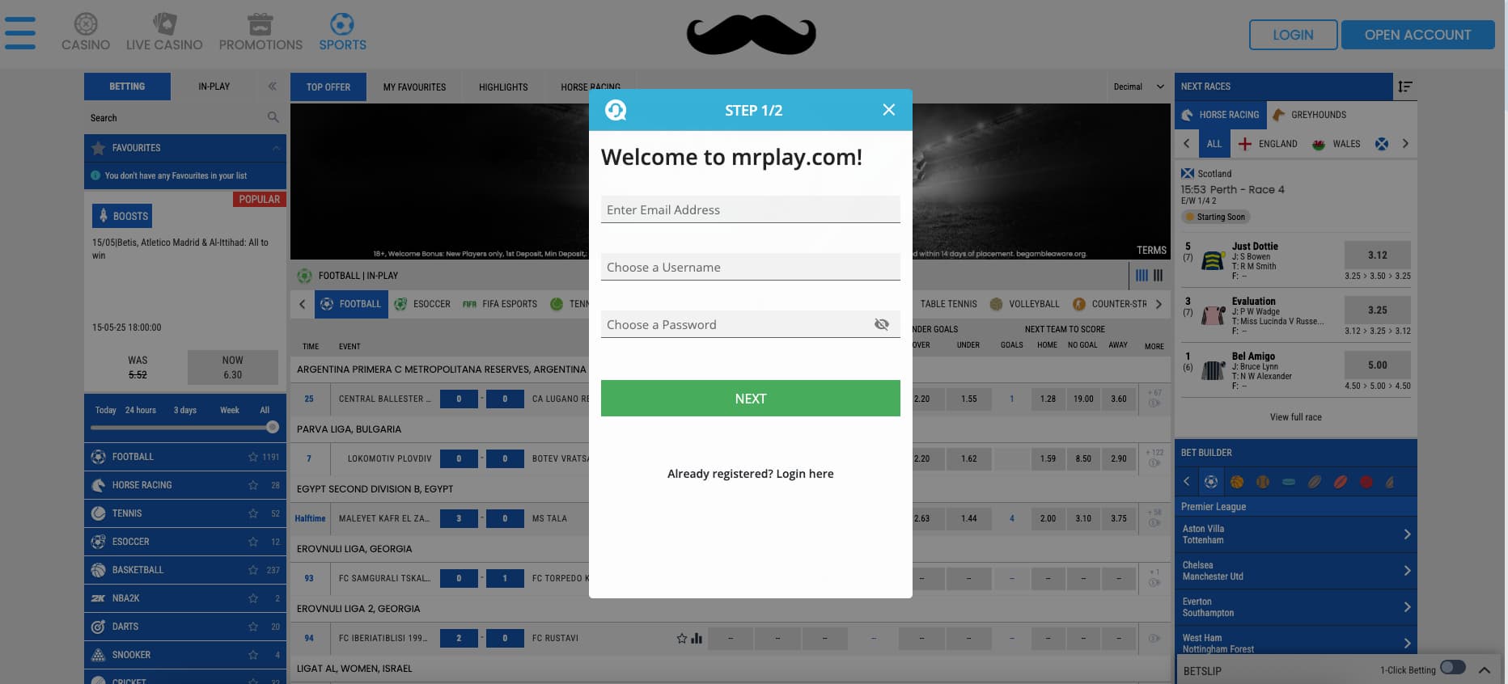The height and width of the screenshot is (684, 1508).
Task: Expand the Betslip panel
Action: [x=1485, y=669]
